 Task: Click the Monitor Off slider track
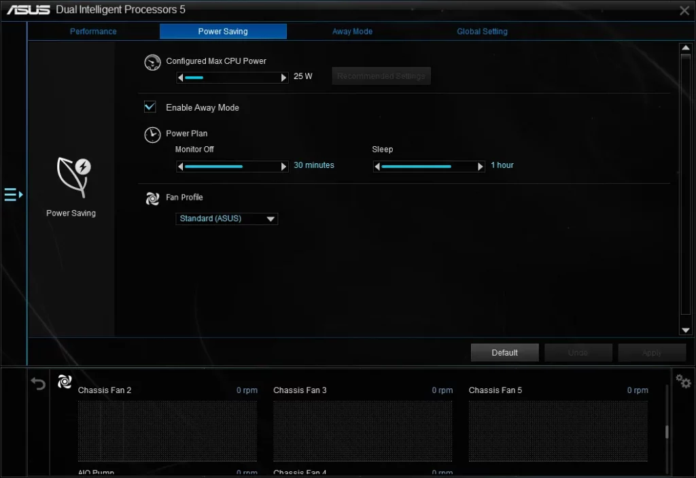click(x=232, y=167)
